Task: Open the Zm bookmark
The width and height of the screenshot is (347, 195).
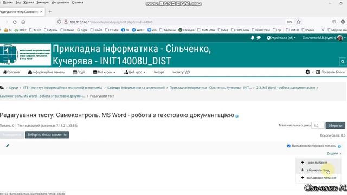Action: (x=152, y=30)
